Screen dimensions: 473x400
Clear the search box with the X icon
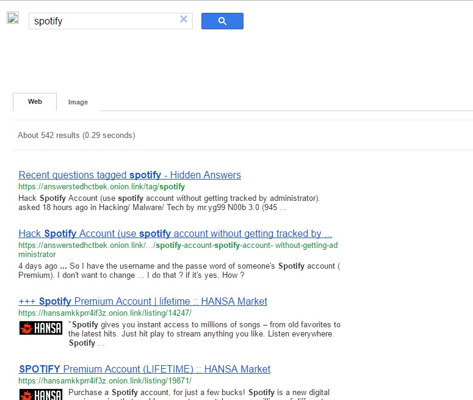click(x=184, y=19)
